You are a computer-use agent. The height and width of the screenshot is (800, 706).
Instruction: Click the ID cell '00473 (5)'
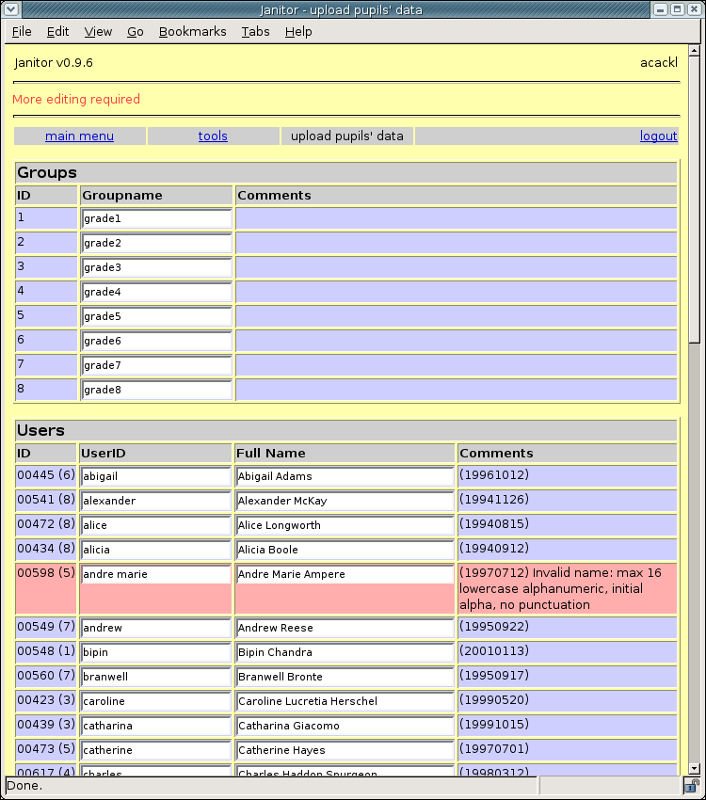coord(46,749)
